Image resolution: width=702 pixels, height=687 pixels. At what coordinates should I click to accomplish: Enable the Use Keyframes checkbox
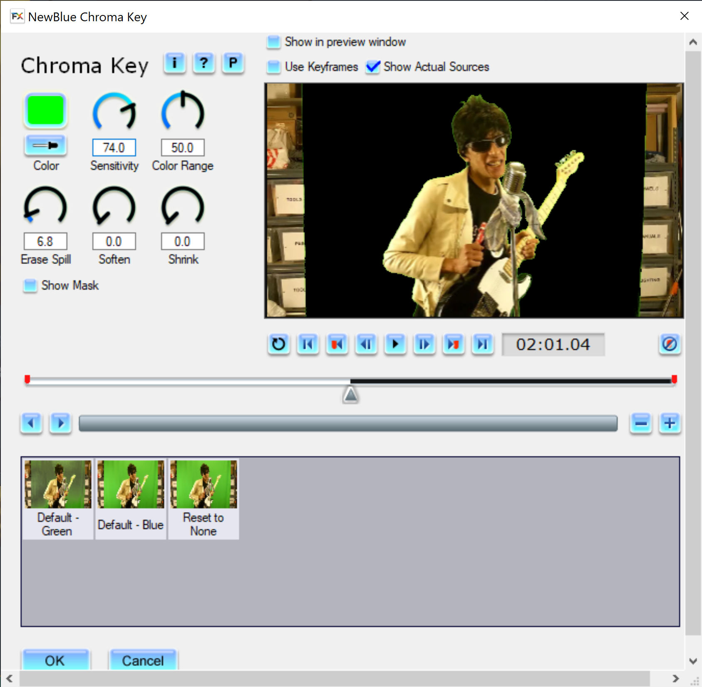point(273,67)
